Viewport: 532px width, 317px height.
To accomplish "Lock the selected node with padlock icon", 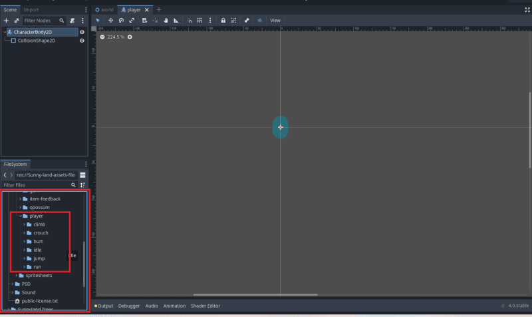I will coord(223,21).
